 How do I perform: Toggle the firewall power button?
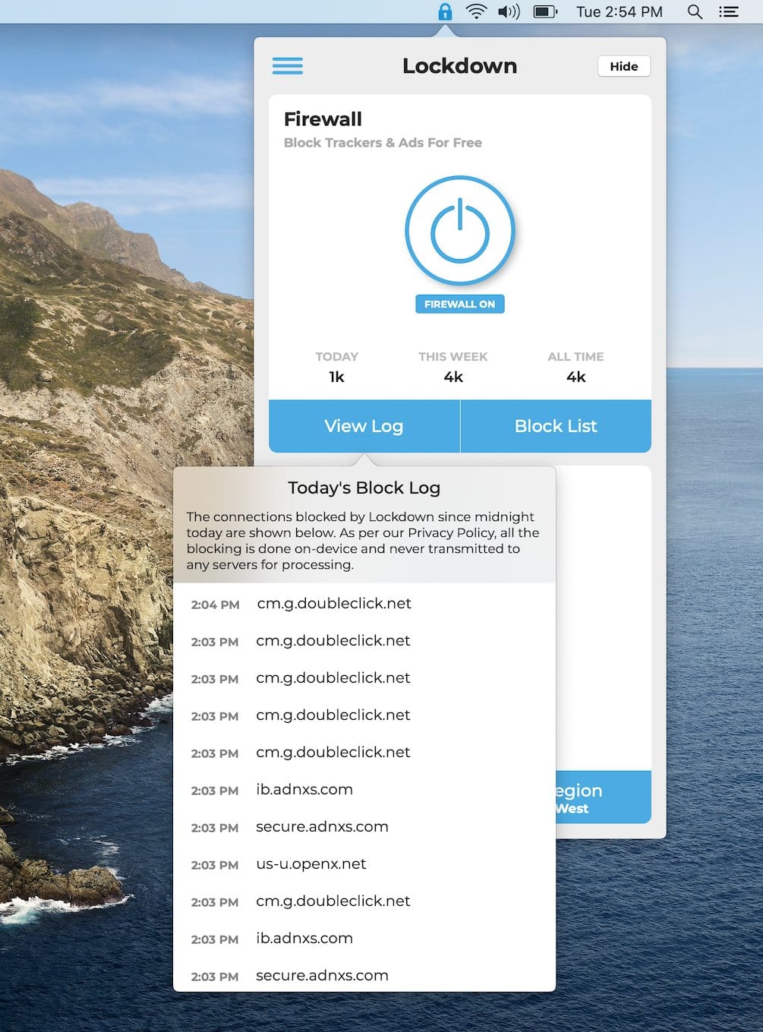coord(459,231)
